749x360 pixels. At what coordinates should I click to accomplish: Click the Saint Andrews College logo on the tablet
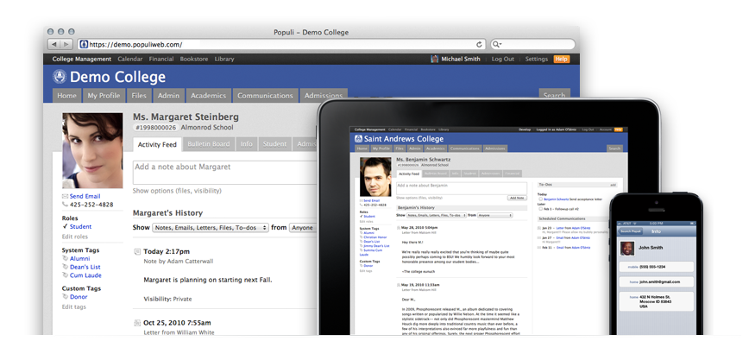click(357, 140)
